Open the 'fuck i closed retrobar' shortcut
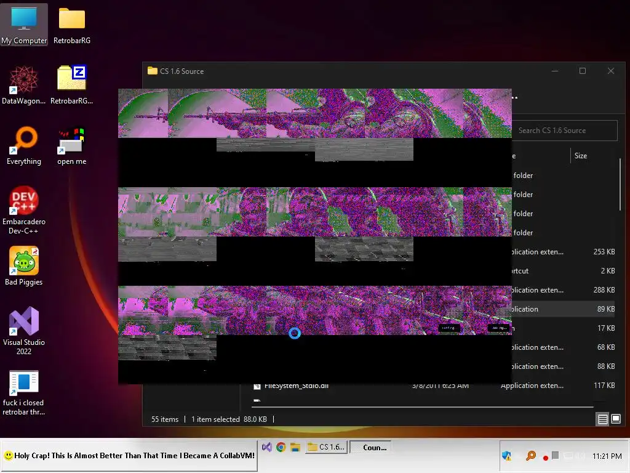This screenshot has height=473, width=630. [24, 393]
